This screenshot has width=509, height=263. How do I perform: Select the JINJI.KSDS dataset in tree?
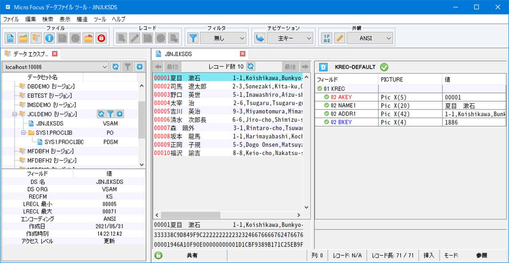click(x=50, y=123)
